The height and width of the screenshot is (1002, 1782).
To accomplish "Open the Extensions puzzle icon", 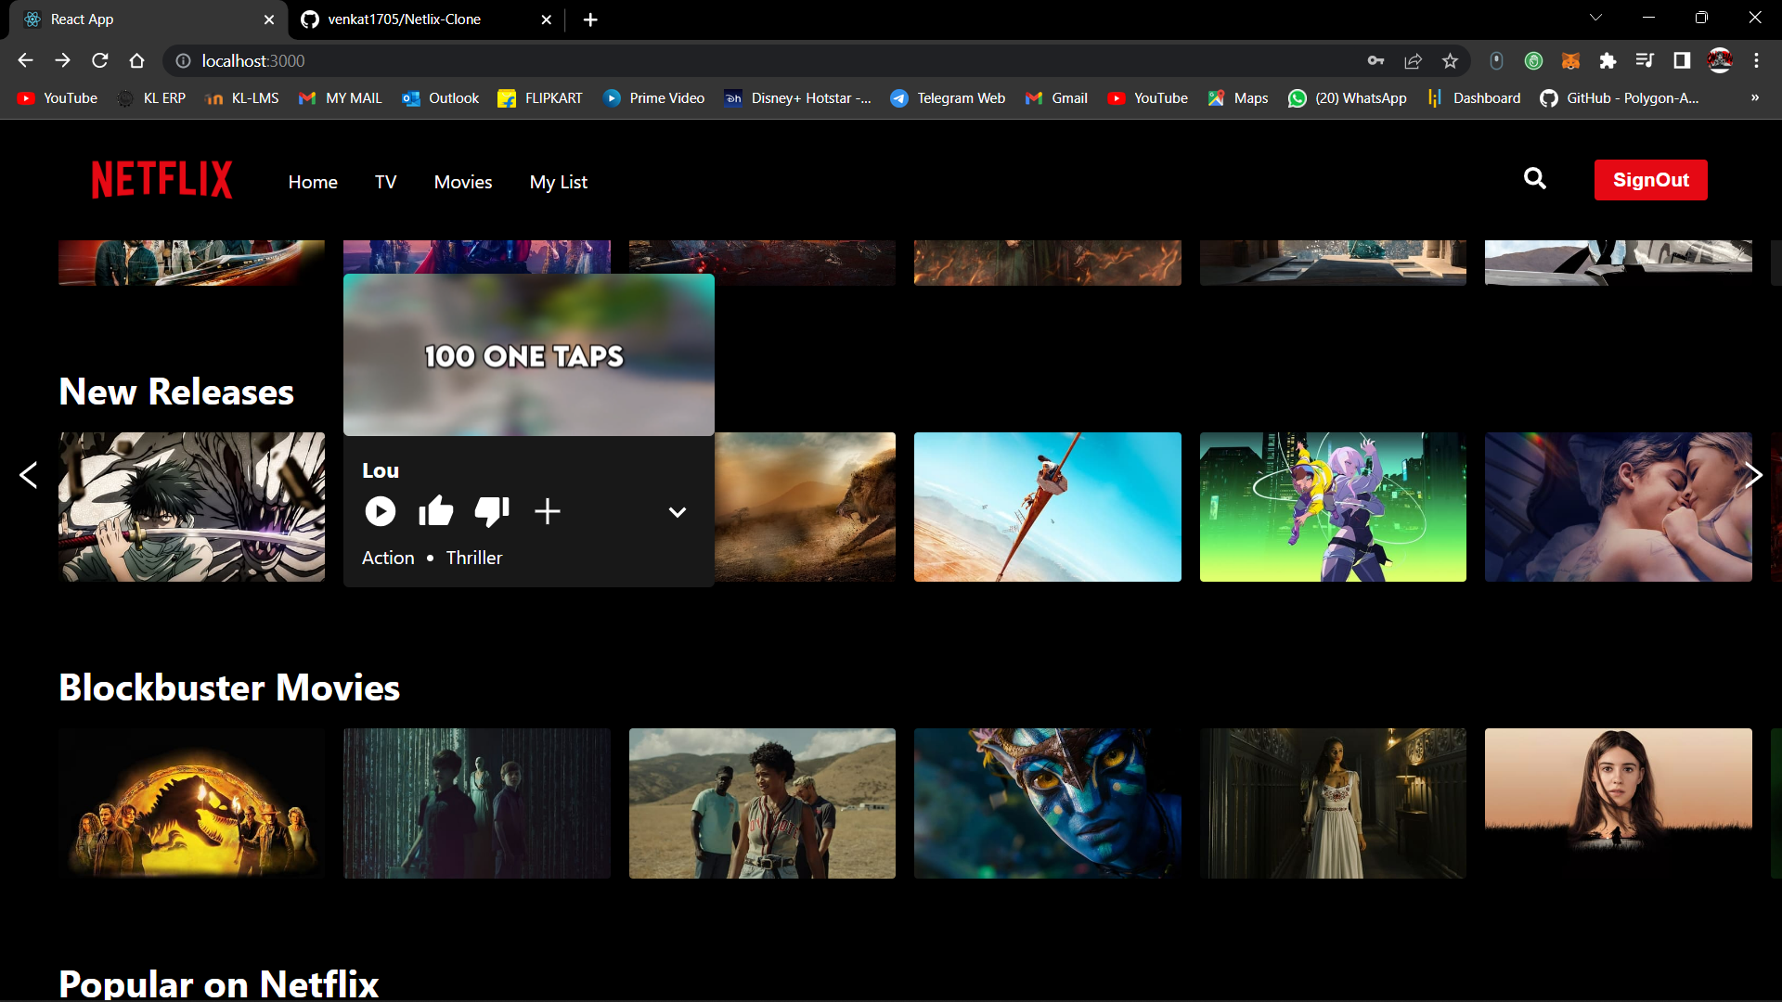I will click(x=1608, y=60).
